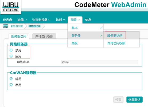This screenshot has width=148, height=107.
Task: Expand the 服务器 submenu entry
Action: click(85, 36)
